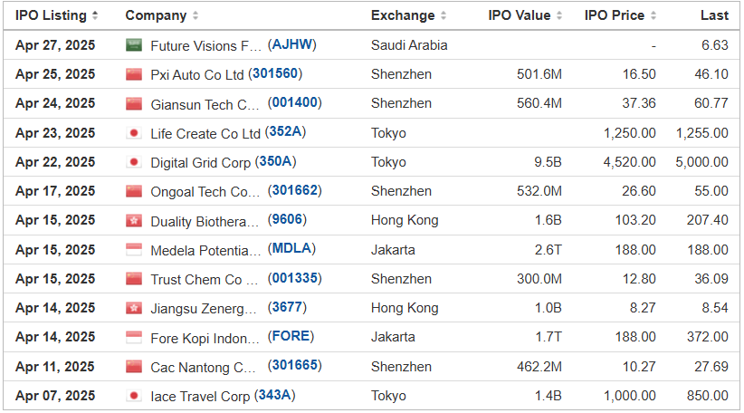This screenshot has width=744, height=413.
Task: Click IPO value 9.5B cell
Action: tap(548, 162)
